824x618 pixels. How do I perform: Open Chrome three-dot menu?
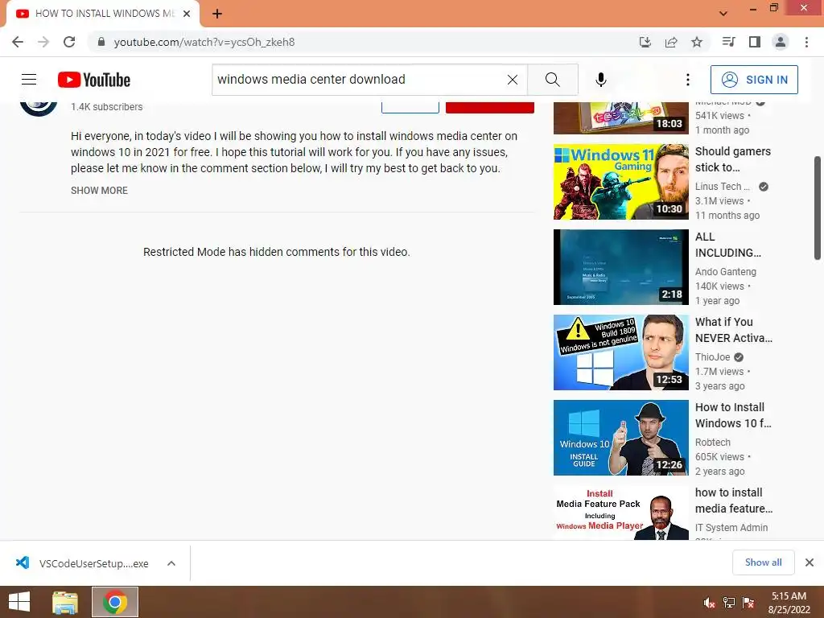[x=806, y=42]
